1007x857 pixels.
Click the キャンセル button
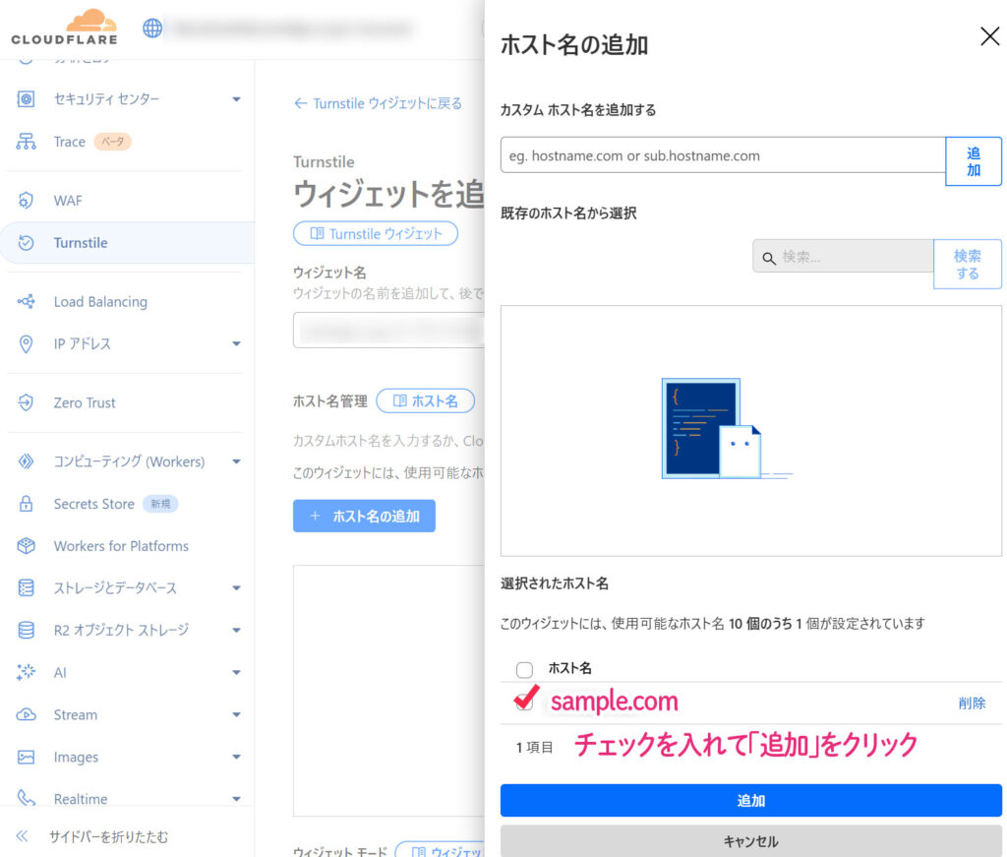point(750,841)
